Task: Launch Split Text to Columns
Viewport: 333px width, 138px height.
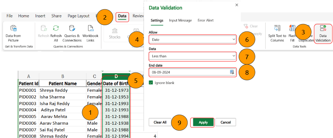Action: pyautogui.click(x=277, y=34)
